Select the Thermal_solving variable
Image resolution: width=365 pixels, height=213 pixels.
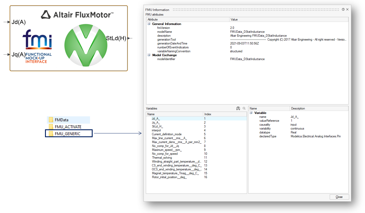tap(162, 158)
